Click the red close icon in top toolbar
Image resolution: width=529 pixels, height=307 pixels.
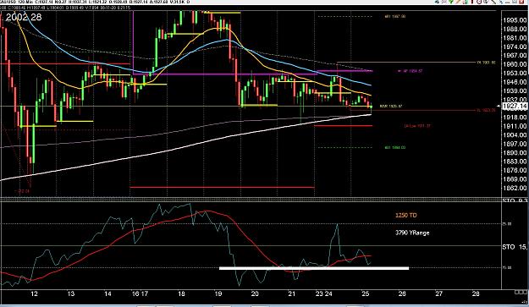(521, 2)
